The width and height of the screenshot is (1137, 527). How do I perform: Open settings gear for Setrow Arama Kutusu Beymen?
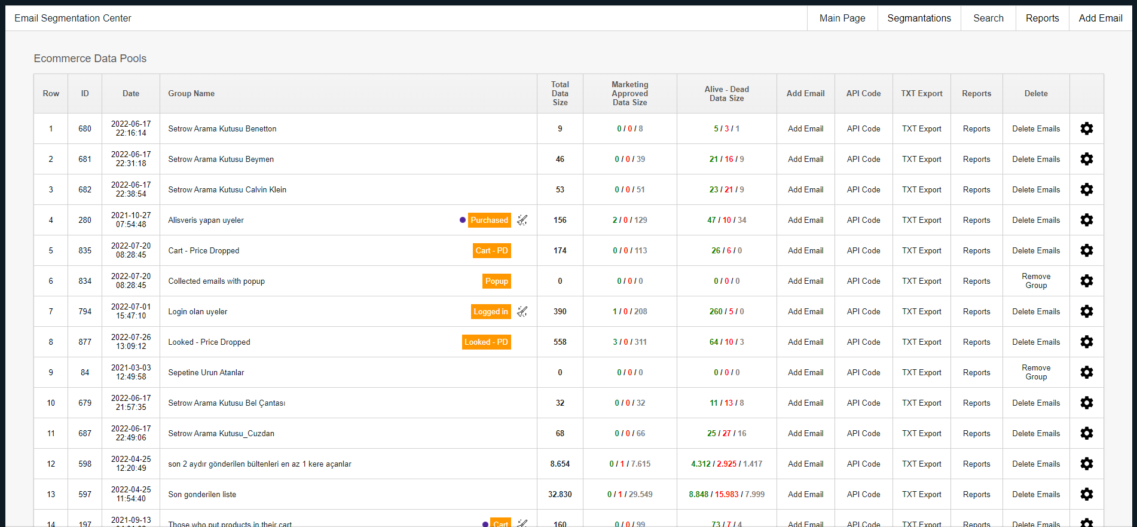point(1087,159)
